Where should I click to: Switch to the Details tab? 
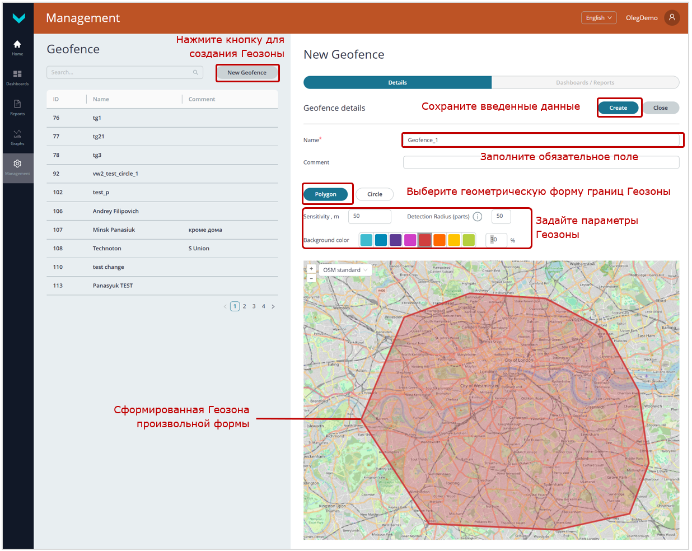coord(398,83)
